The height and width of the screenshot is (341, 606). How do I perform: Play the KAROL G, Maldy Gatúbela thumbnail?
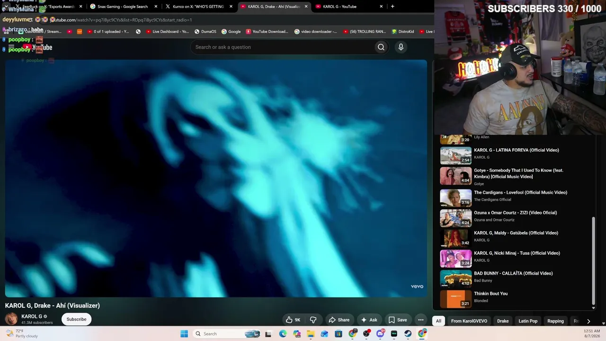tap(456, 239)
